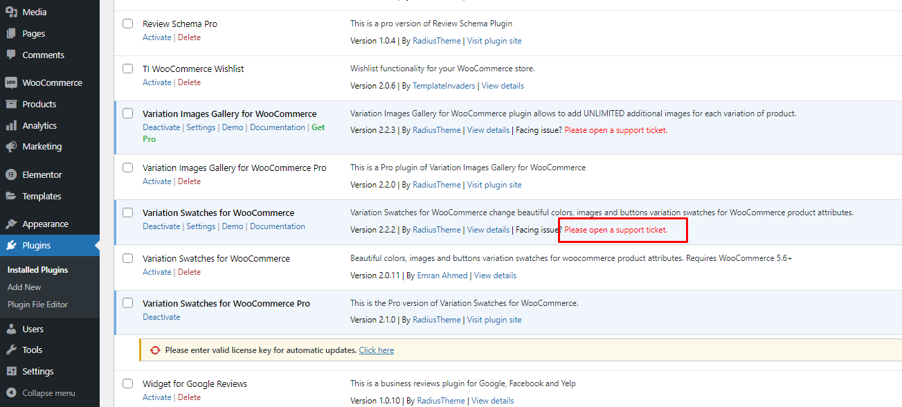Open the Emran Ahmed author link
The image size is (902, 407).
point(442,275)
